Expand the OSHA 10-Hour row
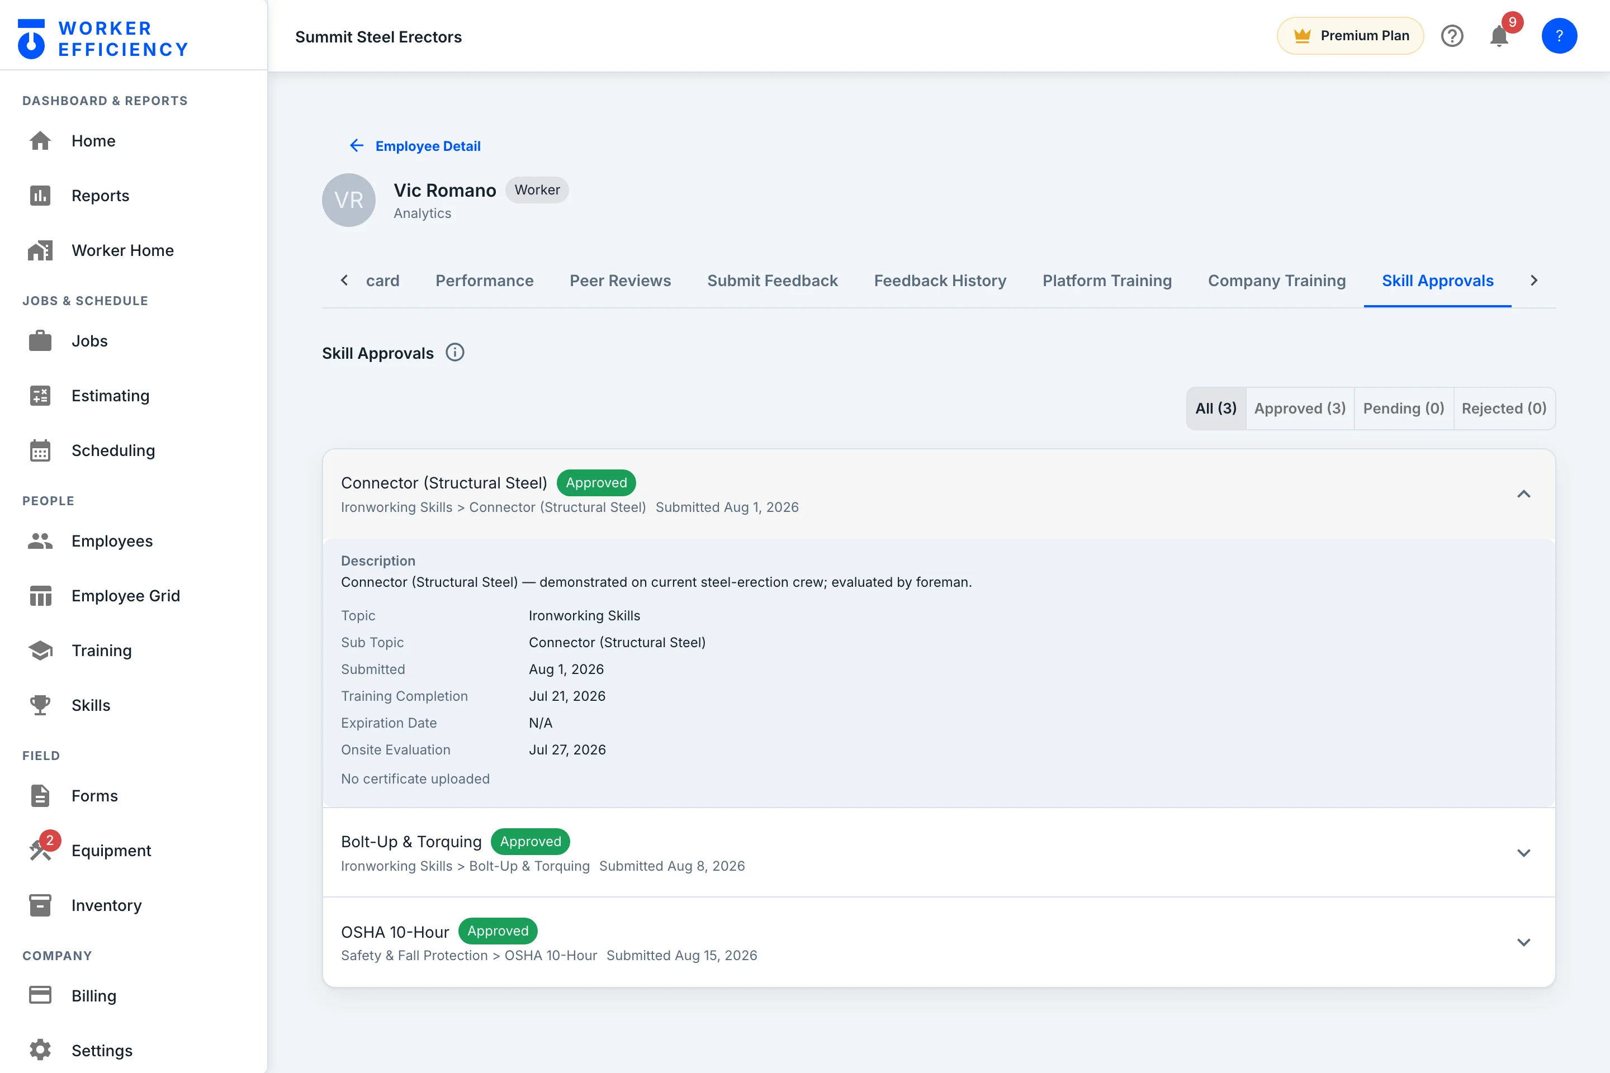Viewport: 1610px width, 1073px height. (1523, 942)
